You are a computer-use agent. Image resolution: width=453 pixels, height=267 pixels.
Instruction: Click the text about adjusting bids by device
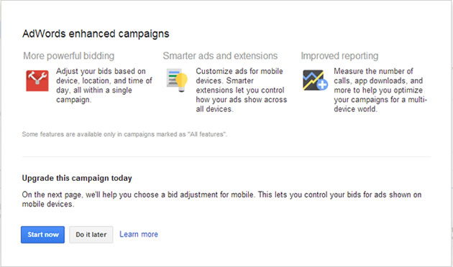click(104, 85)
